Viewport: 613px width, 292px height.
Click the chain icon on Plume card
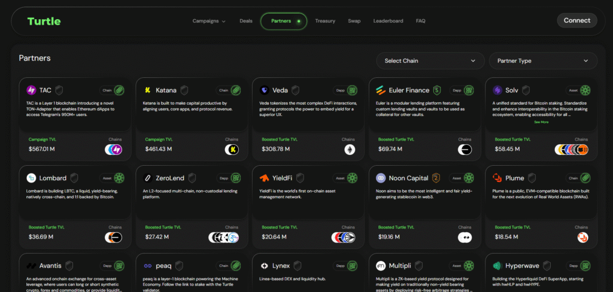[583, 238]
